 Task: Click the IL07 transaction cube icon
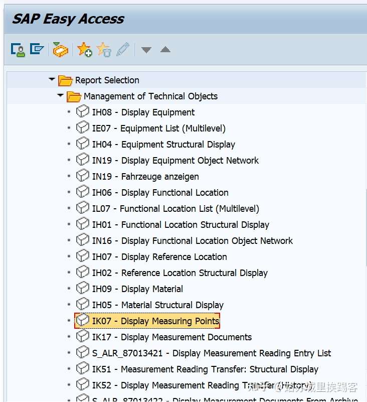click(82, 208)
